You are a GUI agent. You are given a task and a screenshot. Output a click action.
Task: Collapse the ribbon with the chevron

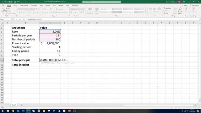coord(199,16)
